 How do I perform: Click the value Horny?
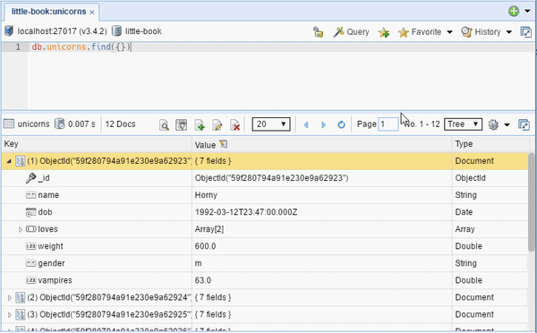[206, 195]
